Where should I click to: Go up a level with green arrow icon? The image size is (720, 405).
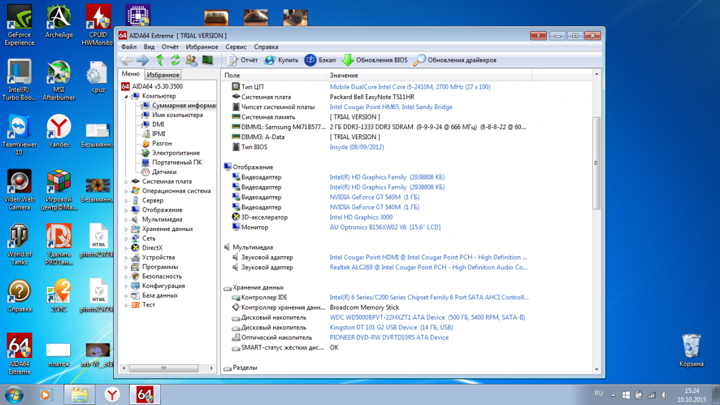tap(160, 60)
